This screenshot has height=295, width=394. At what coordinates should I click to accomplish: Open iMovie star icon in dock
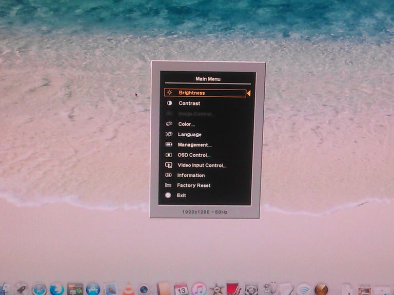tap(216, 289)
